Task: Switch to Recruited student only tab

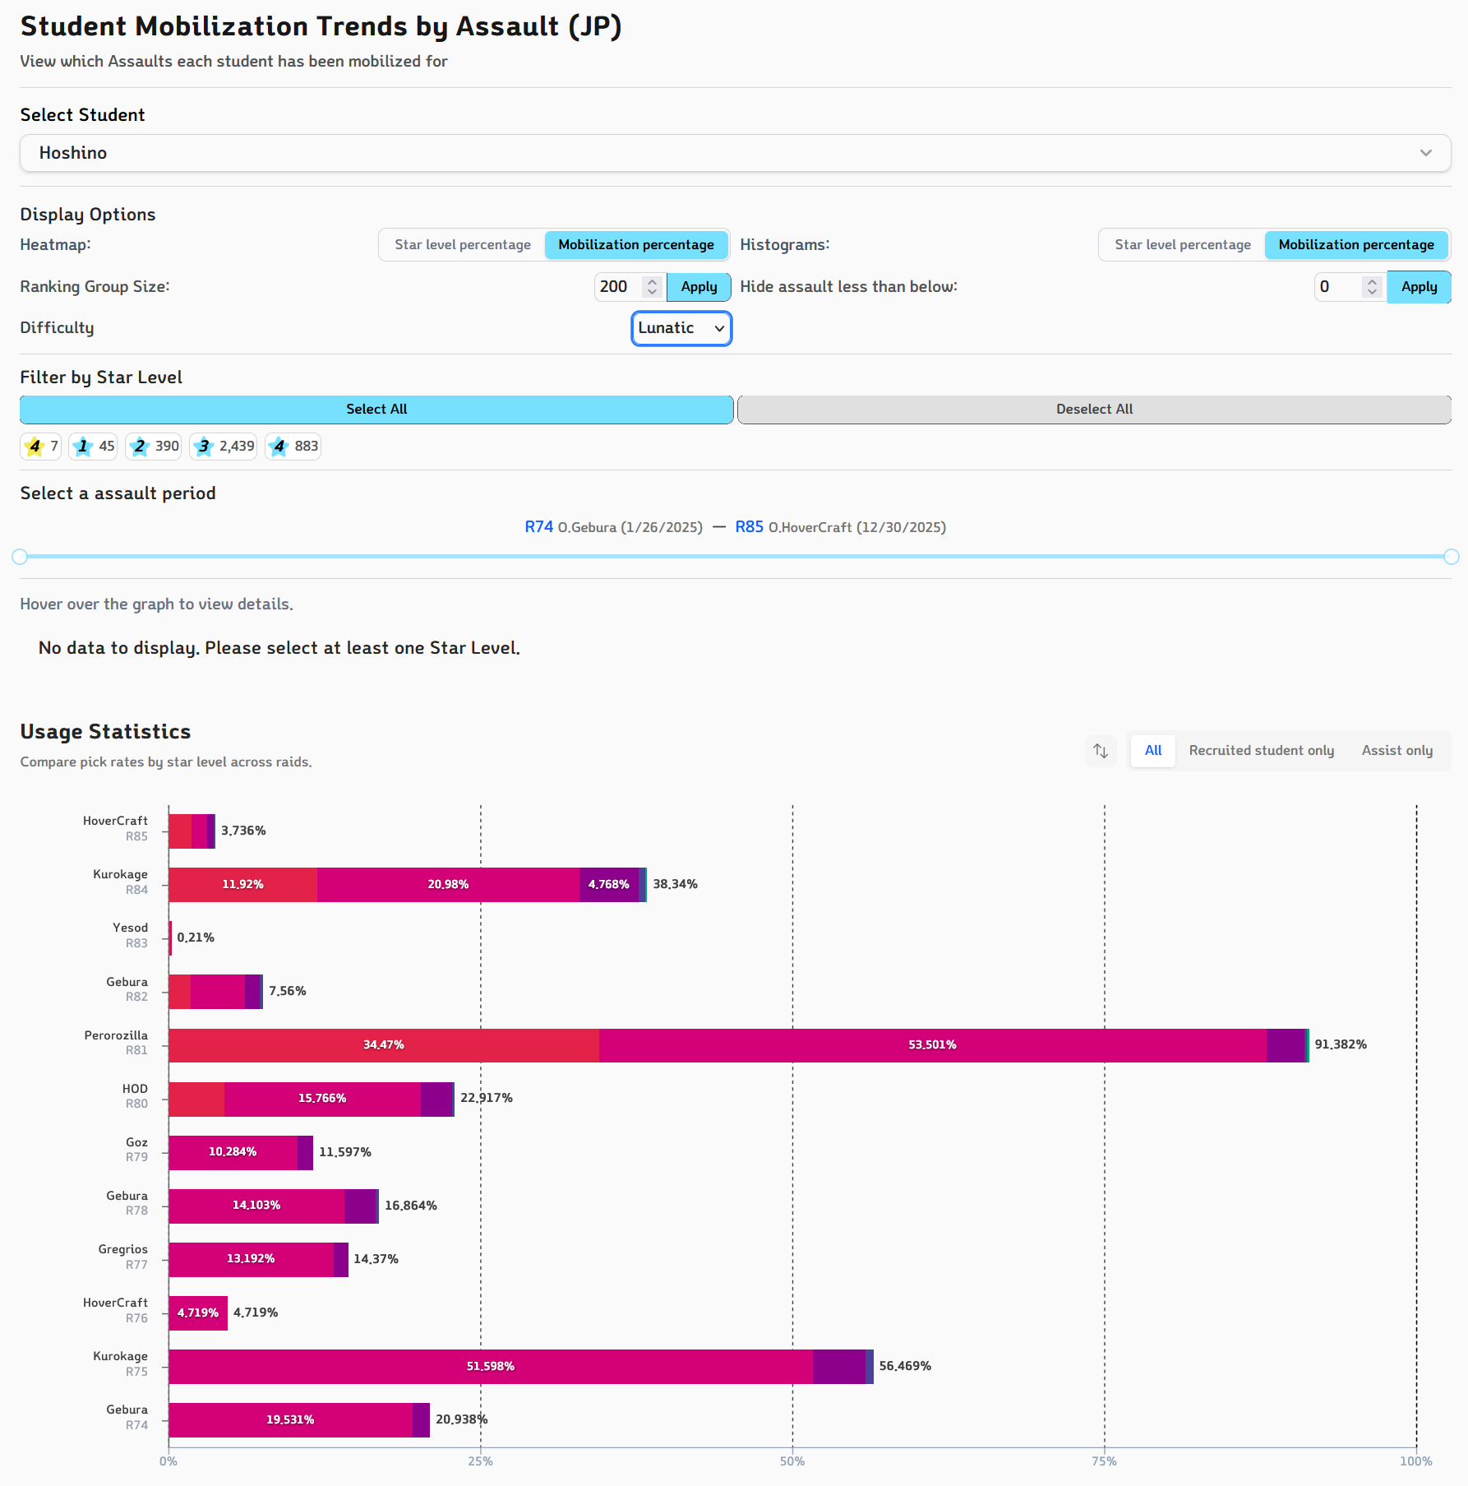Action: (x=1262, y=750)
